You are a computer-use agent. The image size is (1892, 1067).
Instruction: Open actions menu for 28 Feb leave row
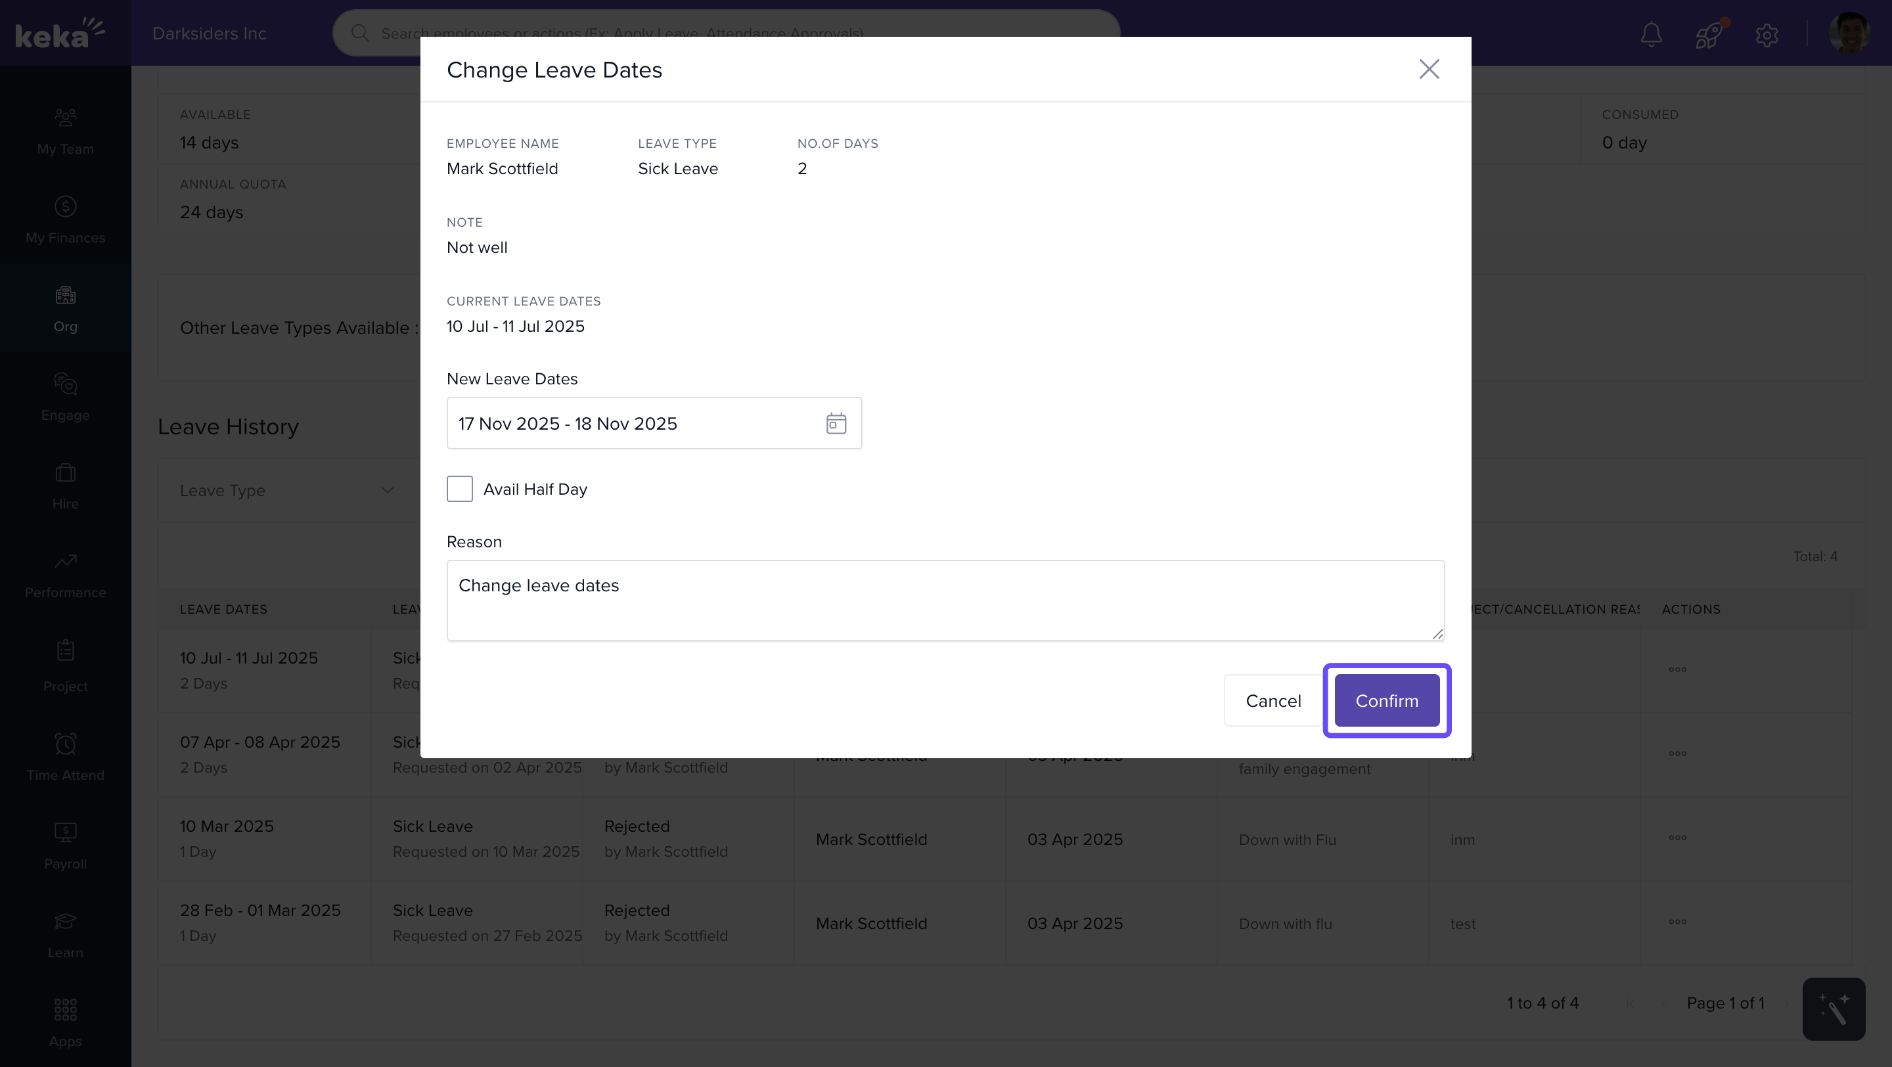1677,922
